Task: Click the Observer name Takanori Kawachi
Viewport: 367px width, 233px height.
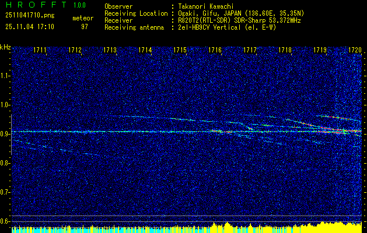Action: (x=206, y=6)
